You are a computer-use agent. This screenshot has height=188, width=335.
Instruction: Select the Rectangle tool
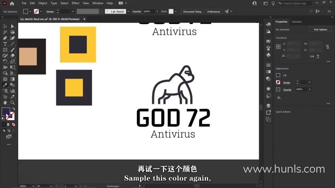(x=5, y=50)
